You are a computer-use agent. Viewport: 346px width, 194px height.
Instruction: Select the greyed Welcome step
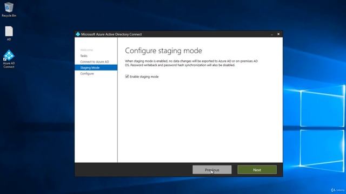coord(86,50)
